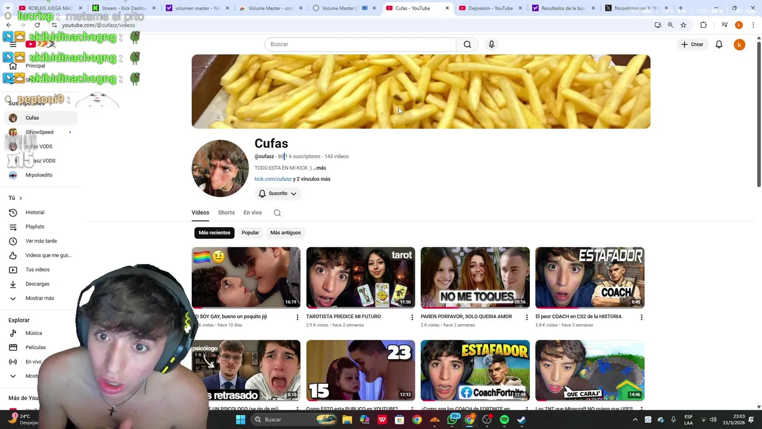The height and width of the screenshot is (429, 762).
Task: Select the Más recientes filter chip
Action: pyautogui.click(x=214, y=233)
